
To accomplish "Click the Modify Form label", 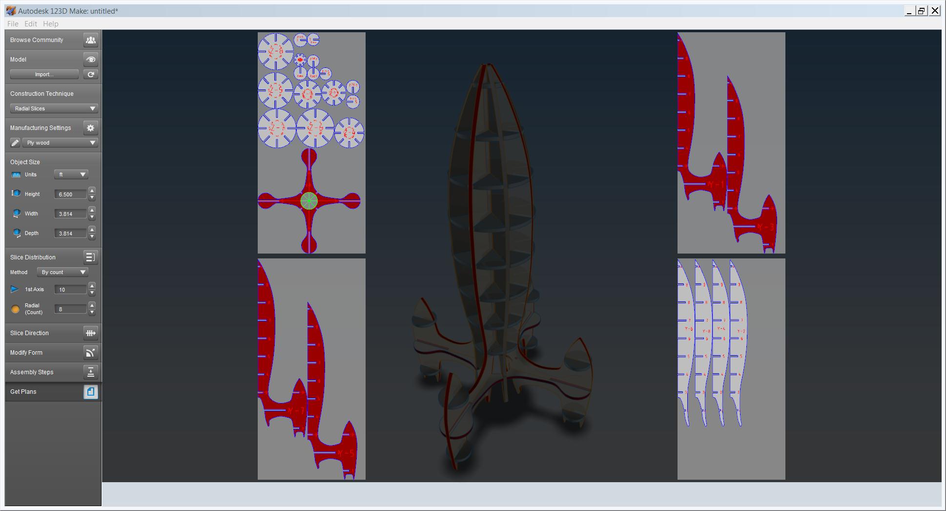I will click(x=26, y=353).
